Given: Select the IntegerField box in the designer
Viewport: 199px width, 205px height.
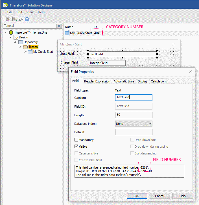Looking at the screenshot, I should tap(107, 63).
